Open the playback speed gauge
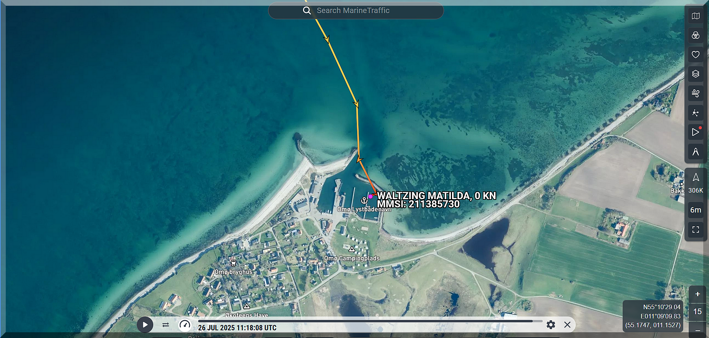The image size is (709, 338). (x=185, y=325)
